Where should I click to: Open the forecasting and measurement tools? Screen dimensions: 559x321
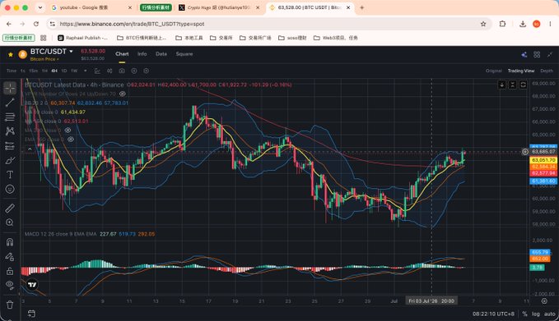coord(10,146)
